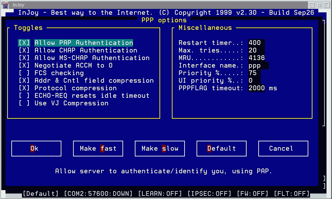Edit the Priority % field 75
This screenshot has width=332, height=199.
(254, 73)
